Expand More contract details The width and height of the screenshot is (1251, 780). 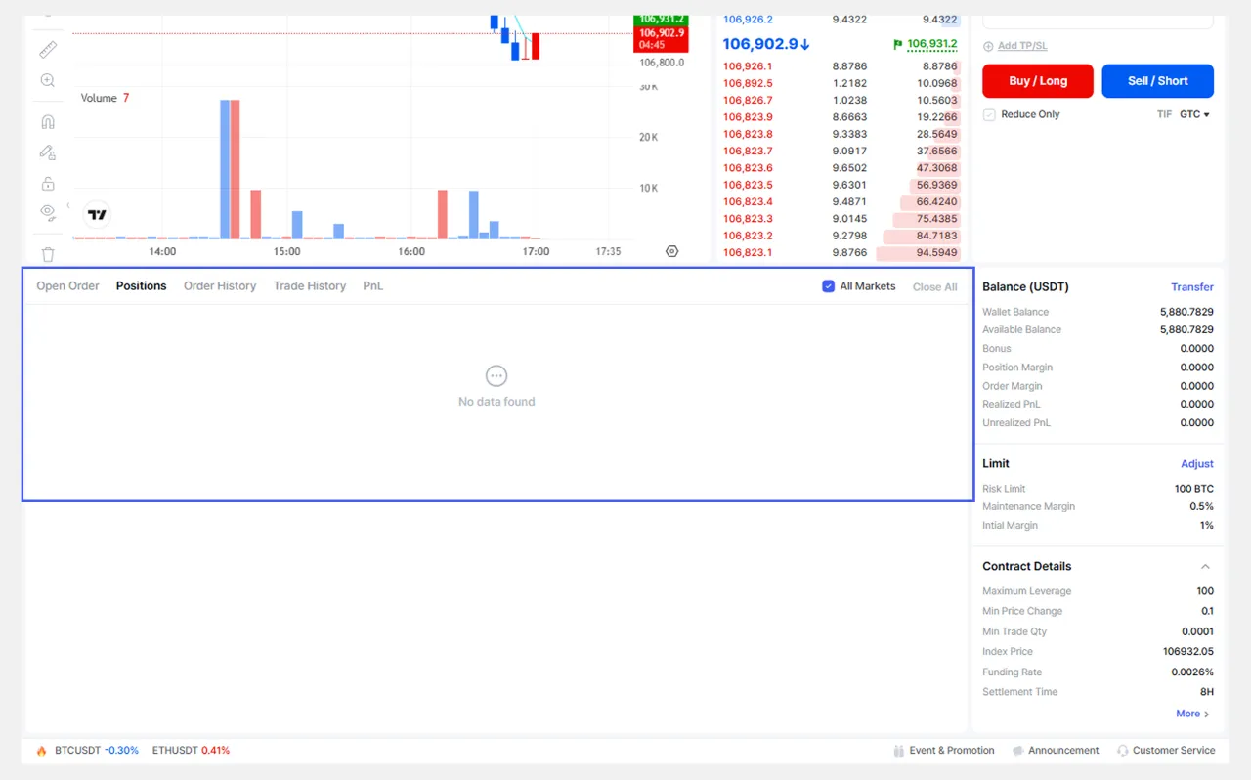(x=1192, y=714)
